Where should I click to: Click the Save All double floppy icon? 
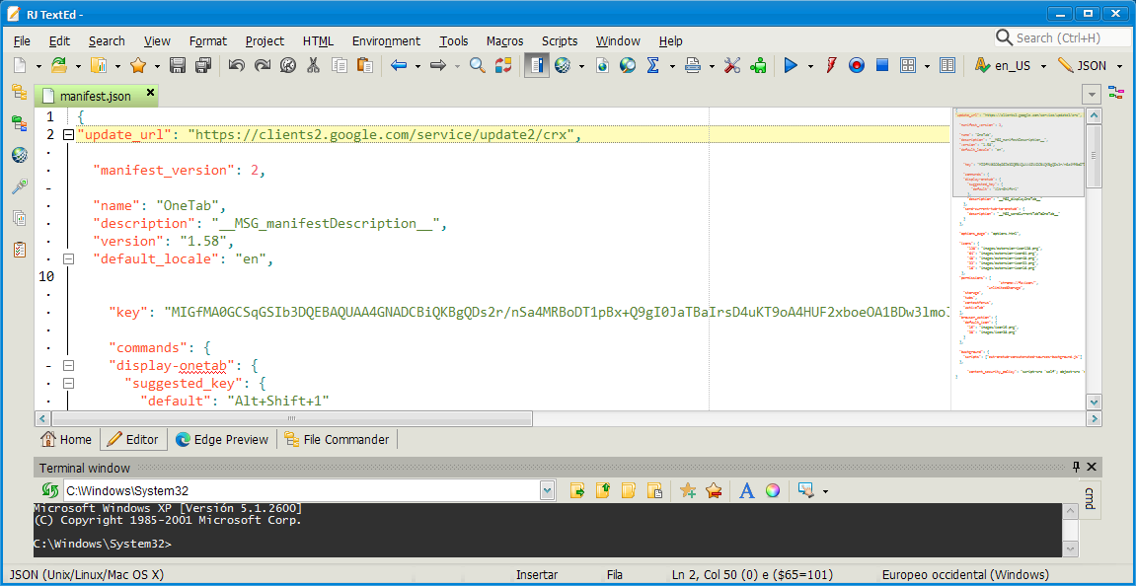[203, 66]
